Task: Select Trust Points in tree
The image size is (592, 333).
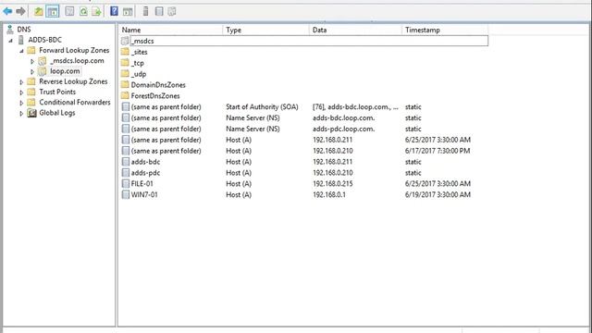Action: [57, 92]
